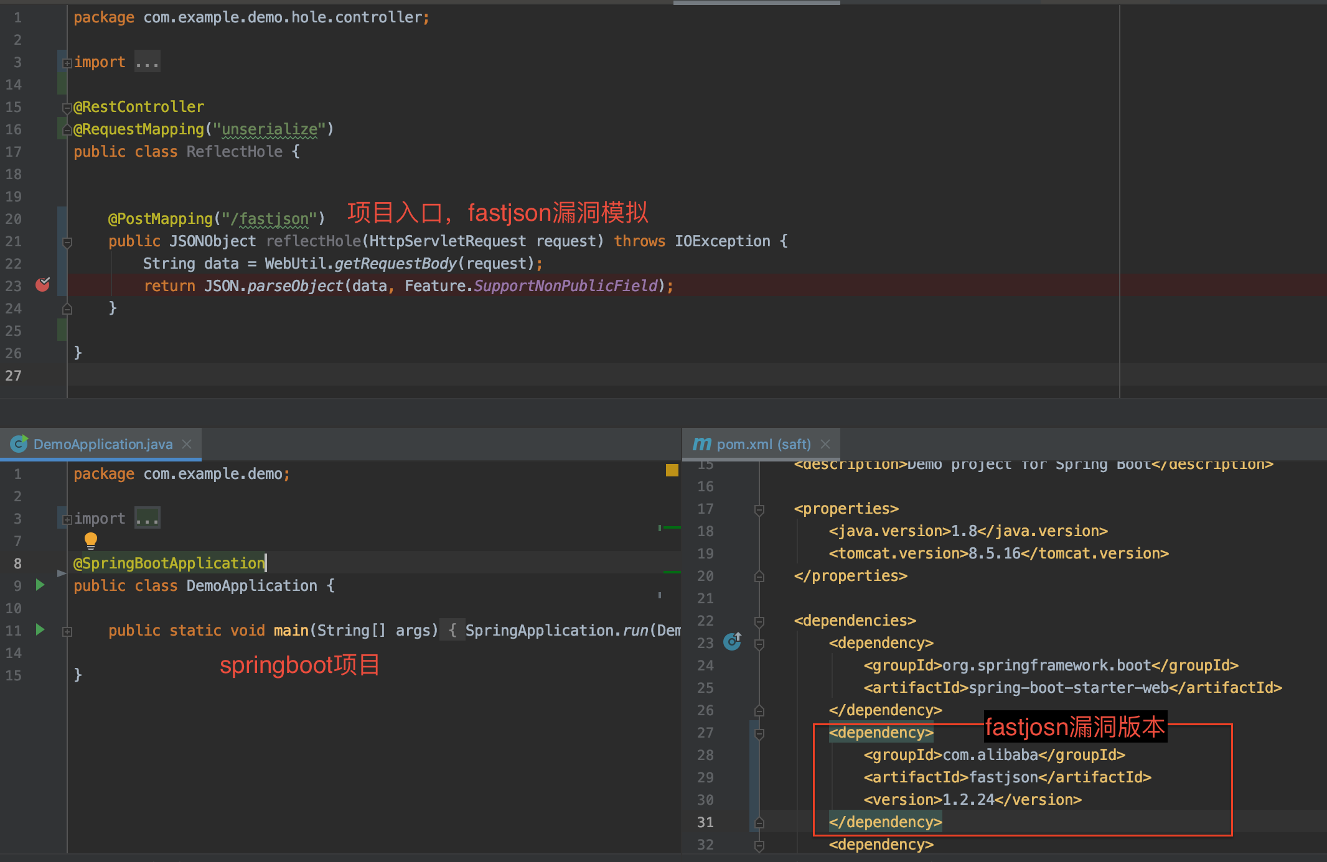Click line number 27 in the controller gutter
This screenshot has width=1327, height=862.
14,375
